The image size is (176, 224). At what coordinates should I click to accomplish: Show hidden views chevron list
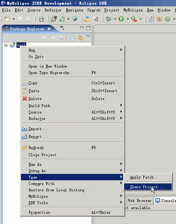62,28
